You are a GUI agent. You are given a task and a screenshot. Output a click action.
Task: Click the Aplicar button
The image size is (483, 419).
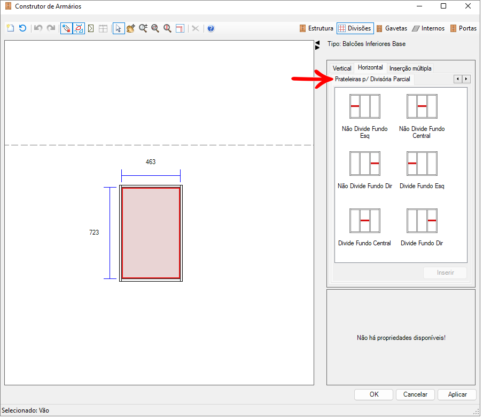pos(457,395)
